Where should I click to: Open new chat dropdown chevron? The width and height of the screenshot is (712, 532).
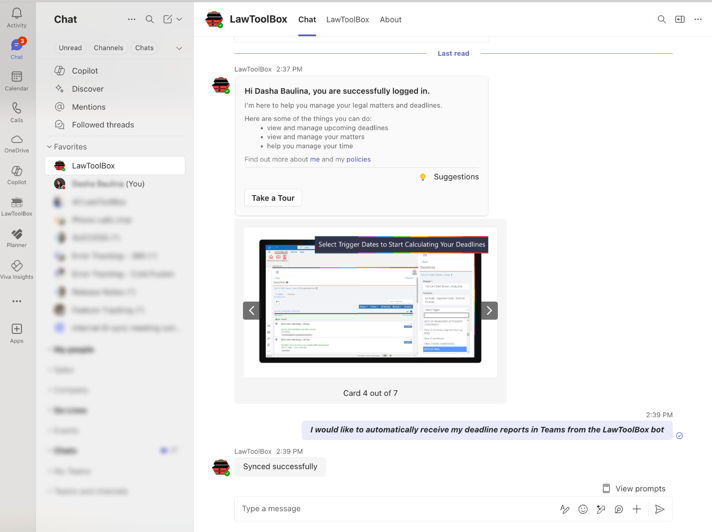tap(179, 19)
